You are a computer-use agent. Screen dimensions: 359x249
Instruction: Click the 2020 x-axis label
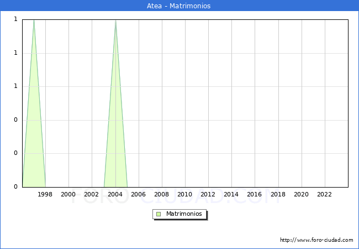click(302, 194)
